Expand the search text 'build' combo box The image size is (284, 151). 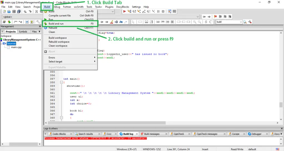(x=241, y=22)
